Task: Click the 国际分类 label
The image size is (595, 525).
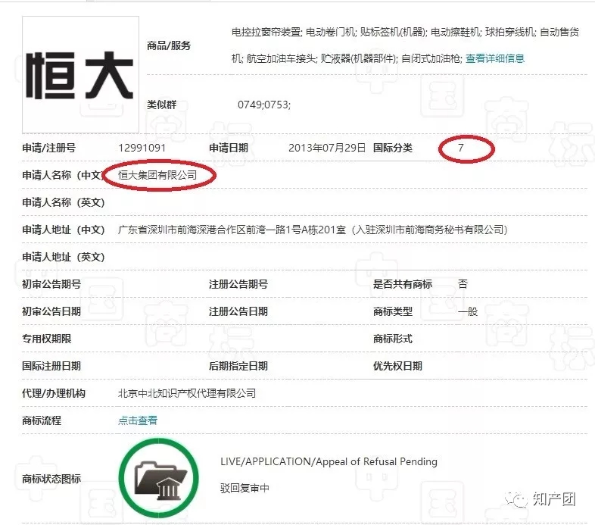Action: click(x=393, y=148)
